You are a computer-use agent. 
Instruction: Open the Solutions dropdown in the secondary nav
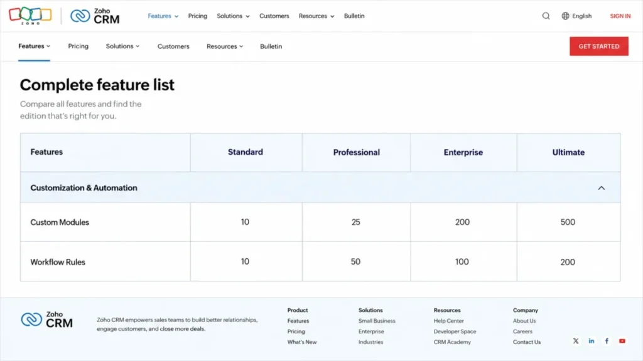[122, 46]
